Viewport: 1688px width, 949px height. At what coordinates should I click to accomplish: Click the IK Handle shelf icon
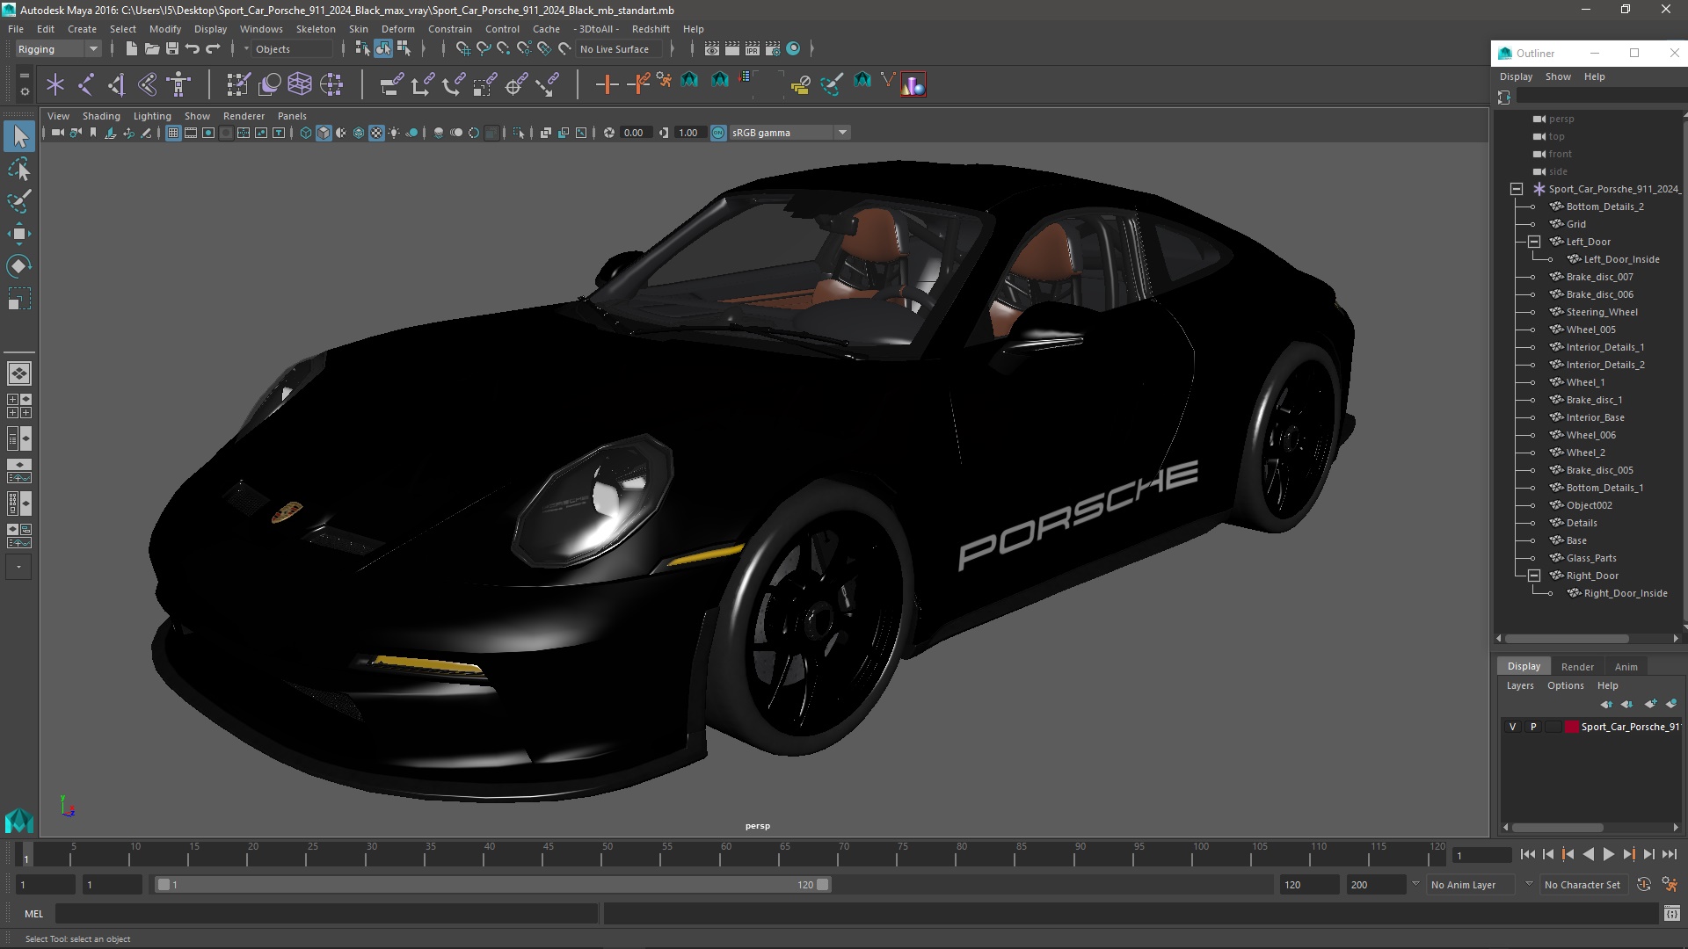coord(117,84)
